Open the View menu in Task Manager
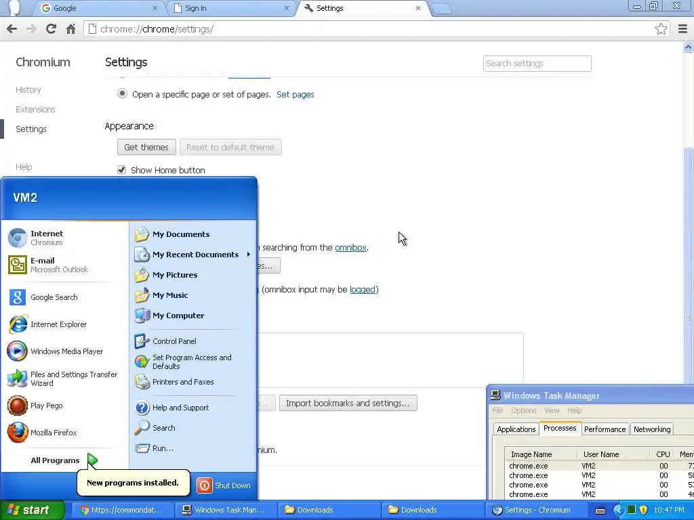 (x=552, y=410)
